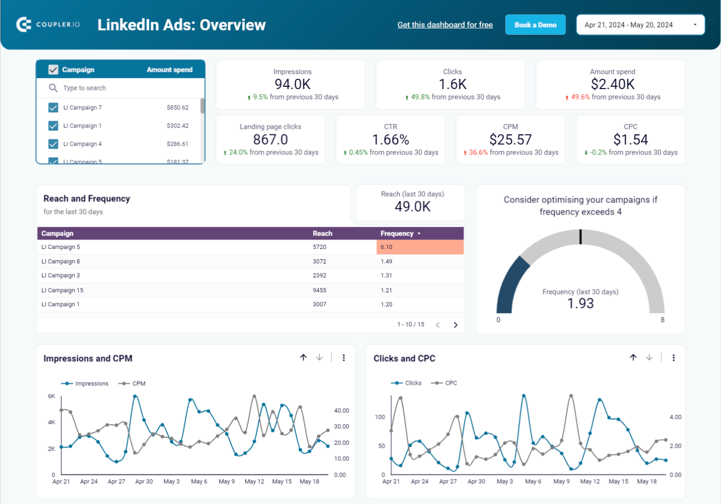
Task: Uncheck the LI Campaign 7 checkbox
Action: click(54, 107)
